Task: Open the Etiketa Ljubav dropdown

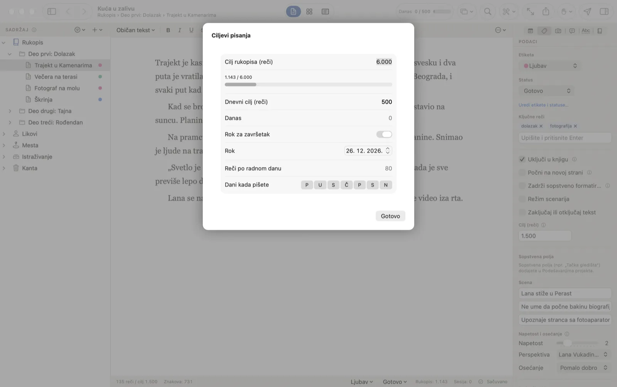Action: [550, 66]
